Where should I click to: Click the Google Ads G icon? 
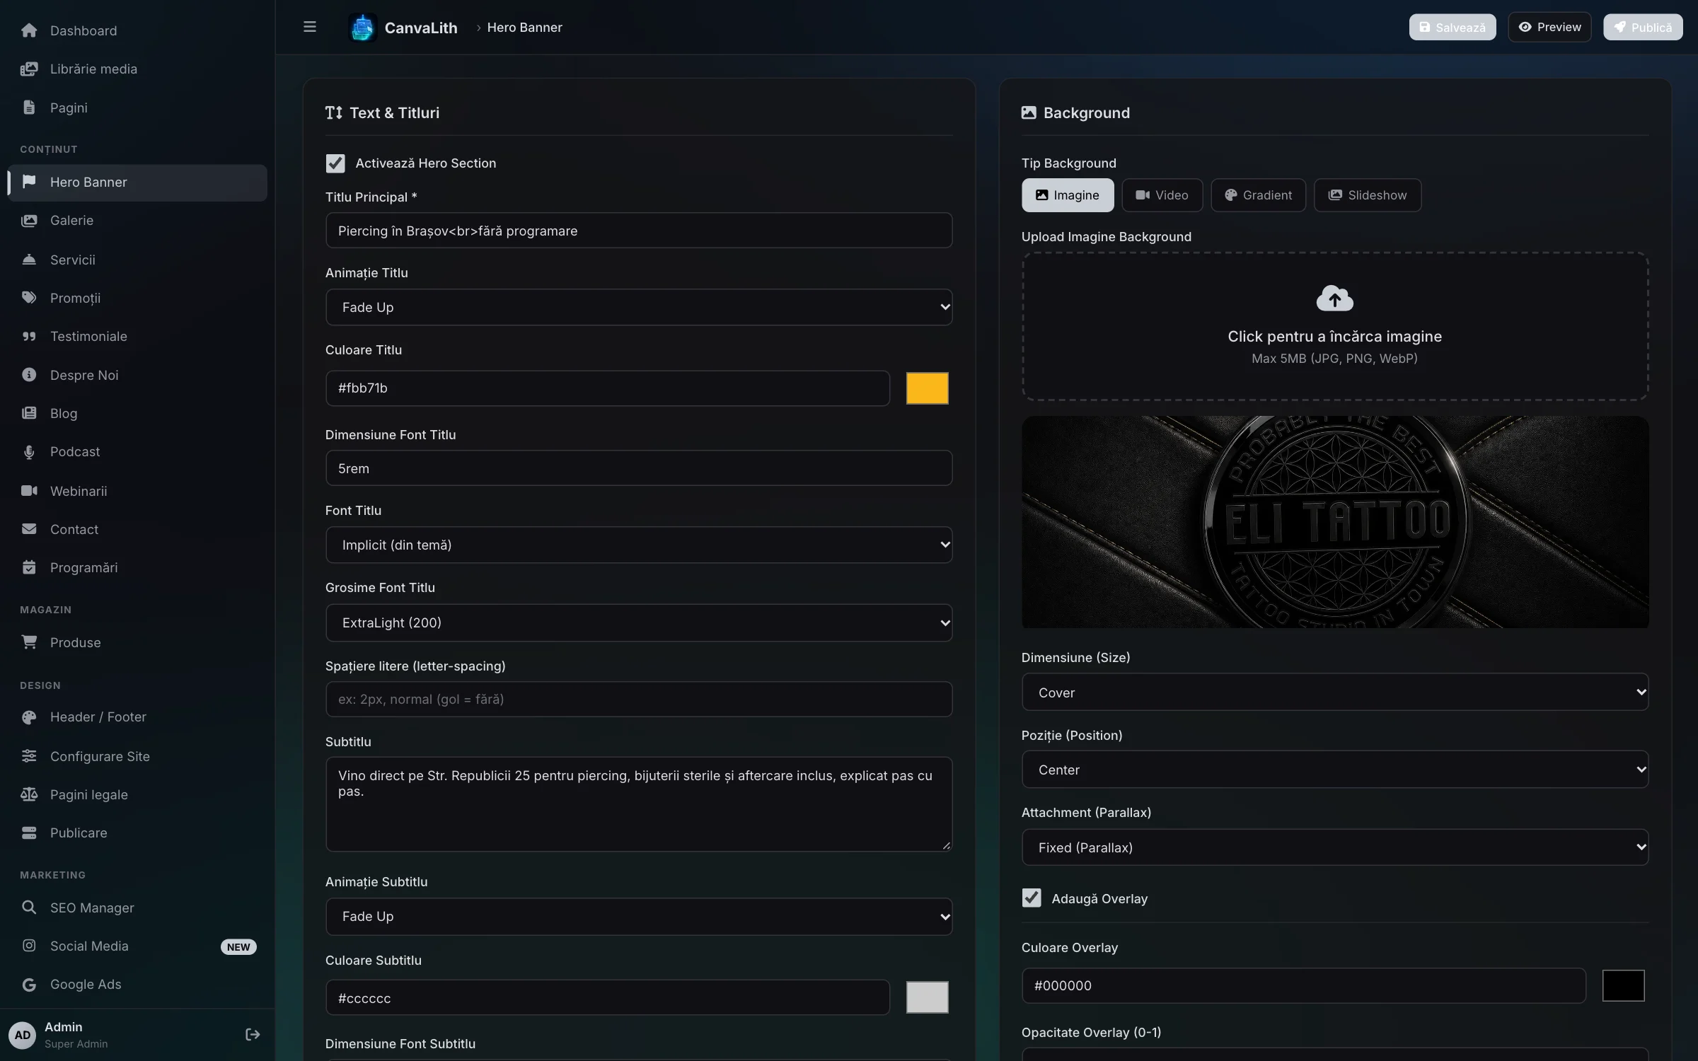[x=29, y=985]
